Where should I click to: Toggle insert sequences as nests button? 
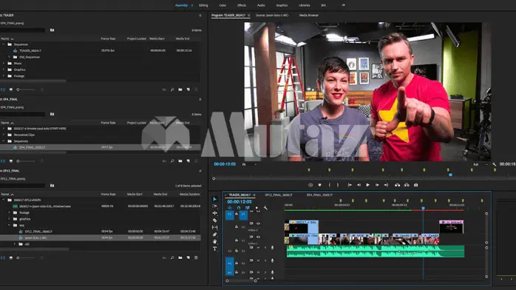click(x=230, y=208)
